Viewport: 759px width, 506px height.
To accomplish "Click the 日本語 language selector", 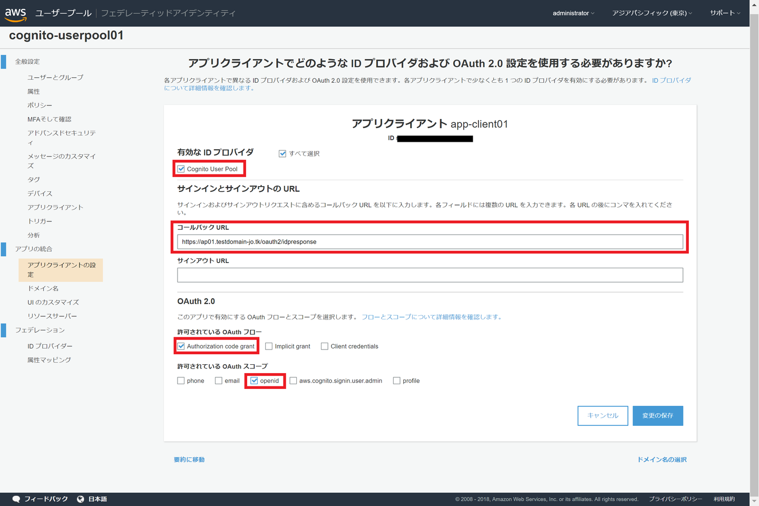I will [x=92, y=499].
